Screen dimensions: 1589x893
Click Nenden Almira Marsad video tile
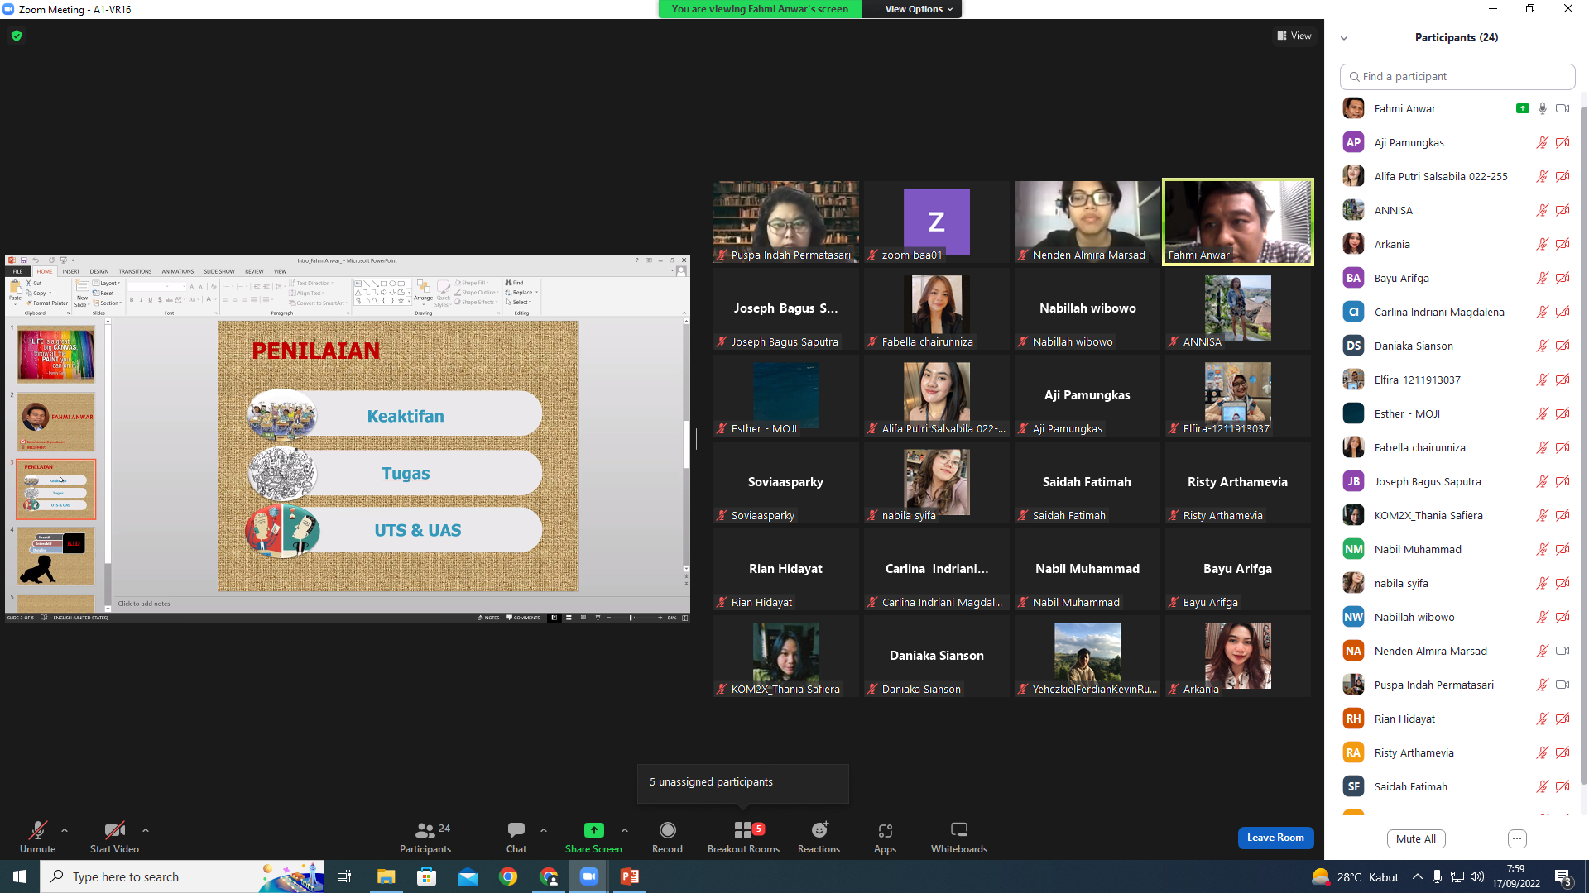click(1087, 222)
